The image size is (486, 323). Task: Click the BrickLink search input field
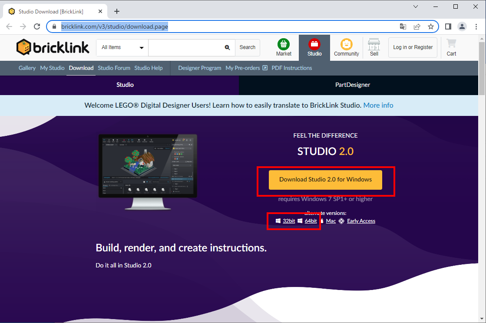click(x=185, y=48)
